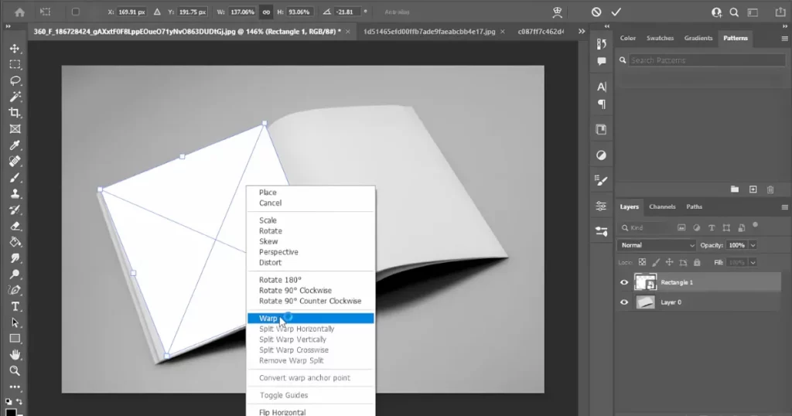Switch to the Channels tab
The width and height of the screenshot is (792, 416).
pos(662,207)
